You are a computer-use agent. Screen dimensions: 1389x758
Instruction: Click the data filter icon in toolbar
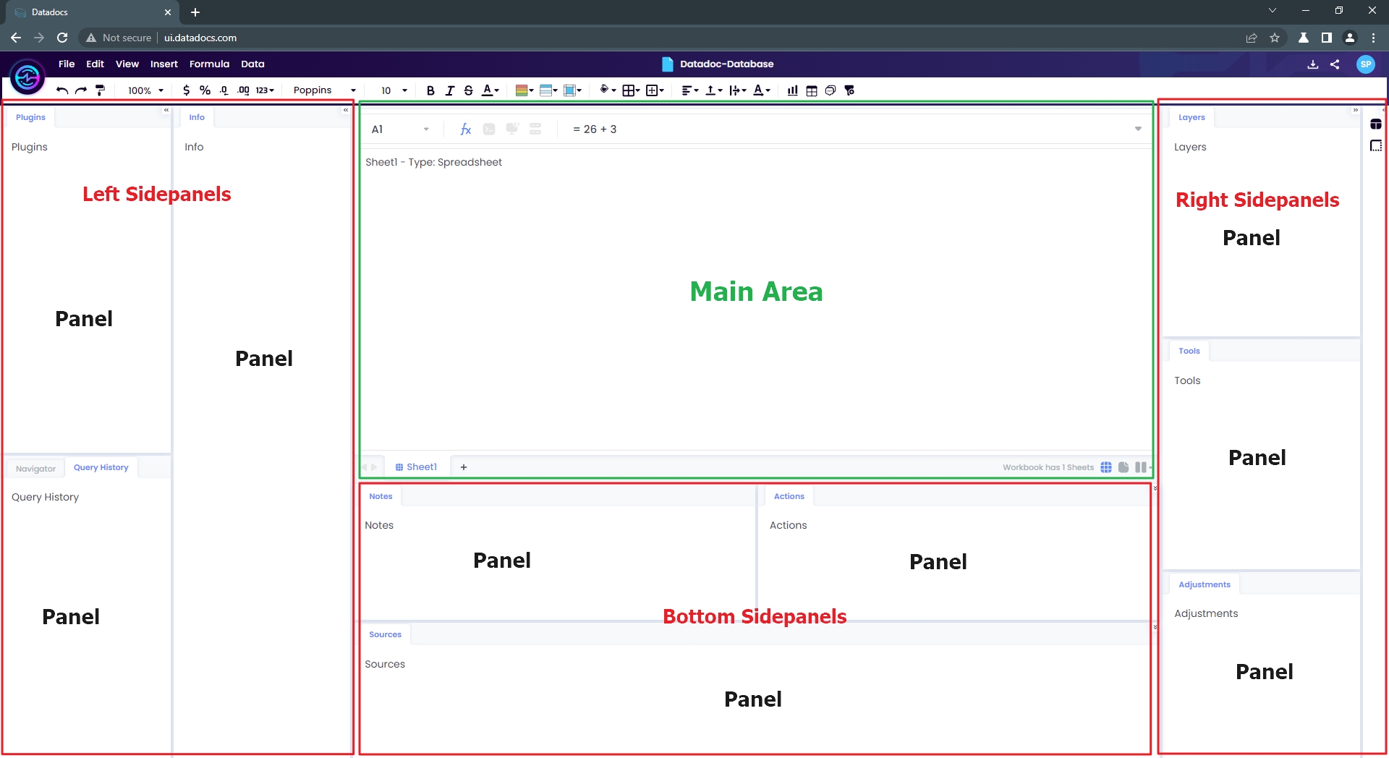click(849, 90)
